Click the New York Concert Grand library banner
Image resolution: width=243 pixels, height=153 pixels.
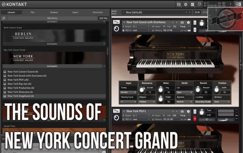54,58
